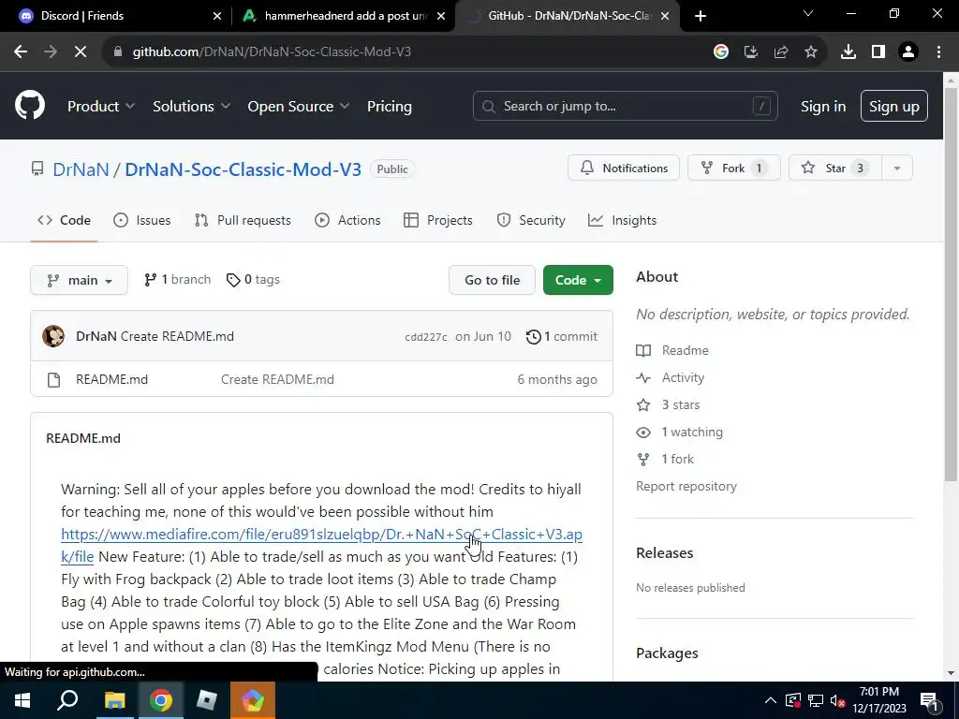Open Windows taskbar search

coord(67,700)
